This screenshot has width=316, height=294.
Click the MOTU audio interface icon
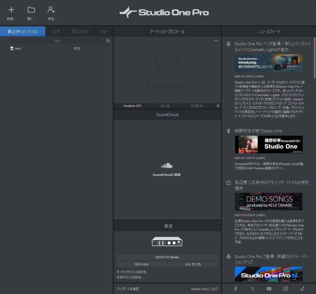click(x=167, y=242)
